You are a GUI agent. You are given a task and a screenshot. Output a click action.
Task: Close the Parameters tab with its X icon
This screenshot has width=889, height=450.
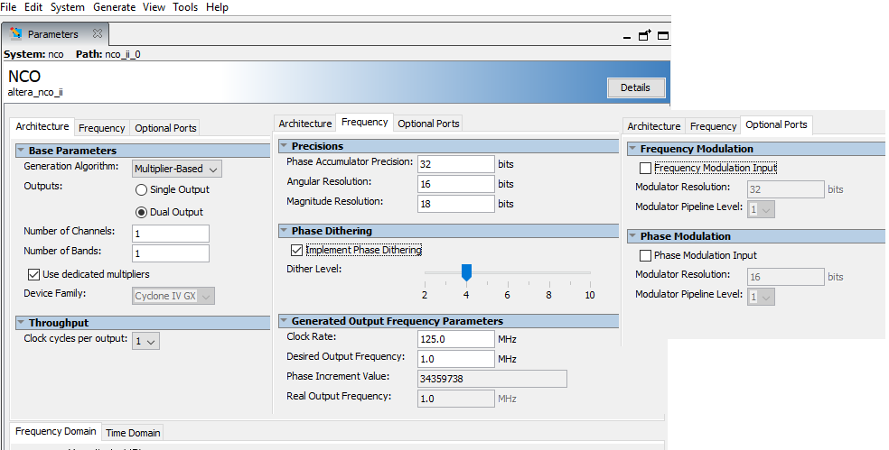(98, 33)
